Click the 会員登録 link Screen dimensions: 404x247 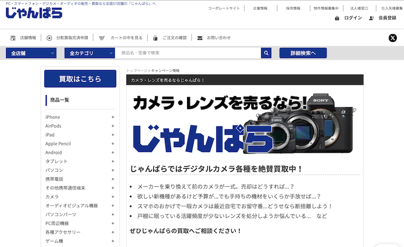pos(387,18)
